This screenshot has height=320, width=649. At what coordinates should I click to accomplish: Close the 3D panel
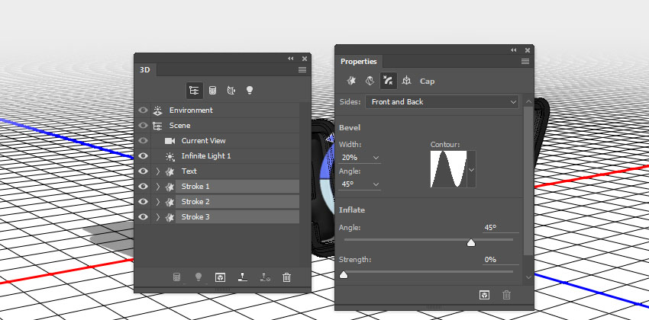pos(305,59)
